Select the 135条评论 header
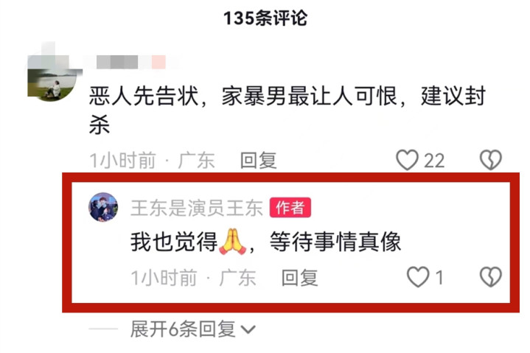The width and height of the screenshot is (530, 353). (x=265, y=18)
